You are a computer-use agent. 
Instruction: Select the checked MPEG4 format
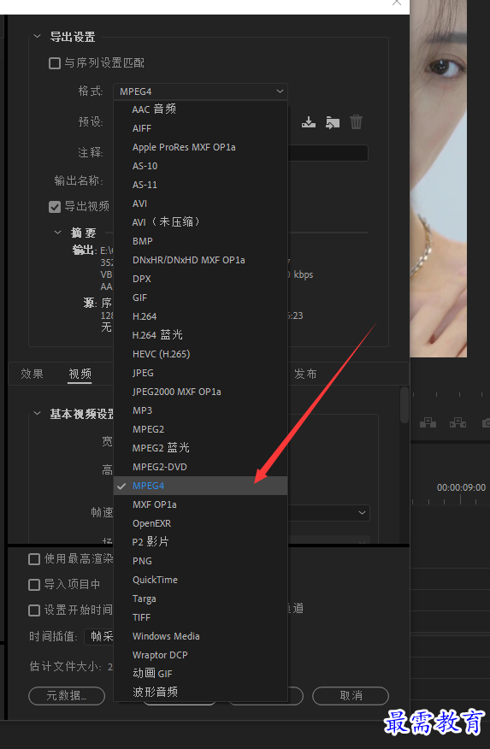tap(200, 486)
